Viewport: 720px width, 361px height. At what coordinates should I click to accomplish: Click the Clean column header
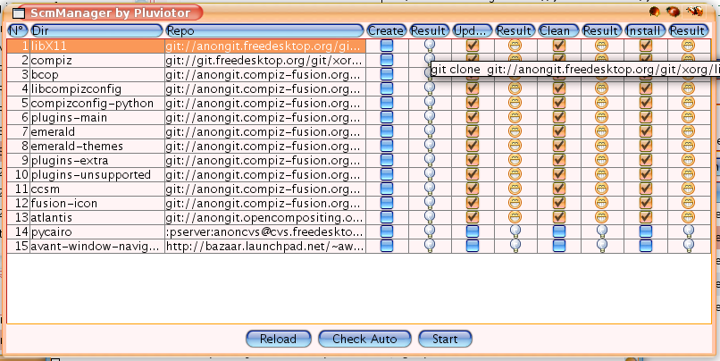click(558, 30)
